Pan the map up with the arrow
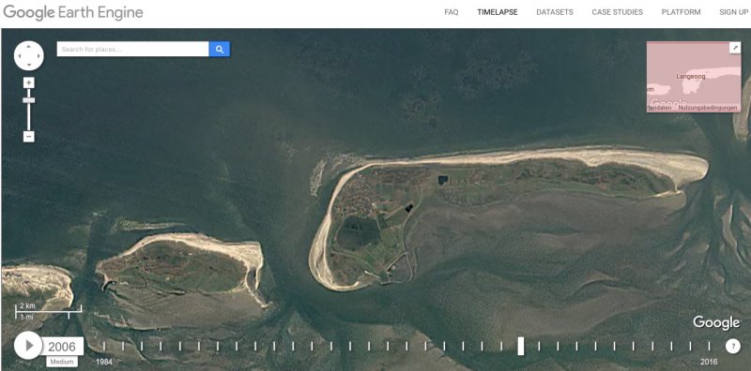The image size is (751, 371). (29, 47)
